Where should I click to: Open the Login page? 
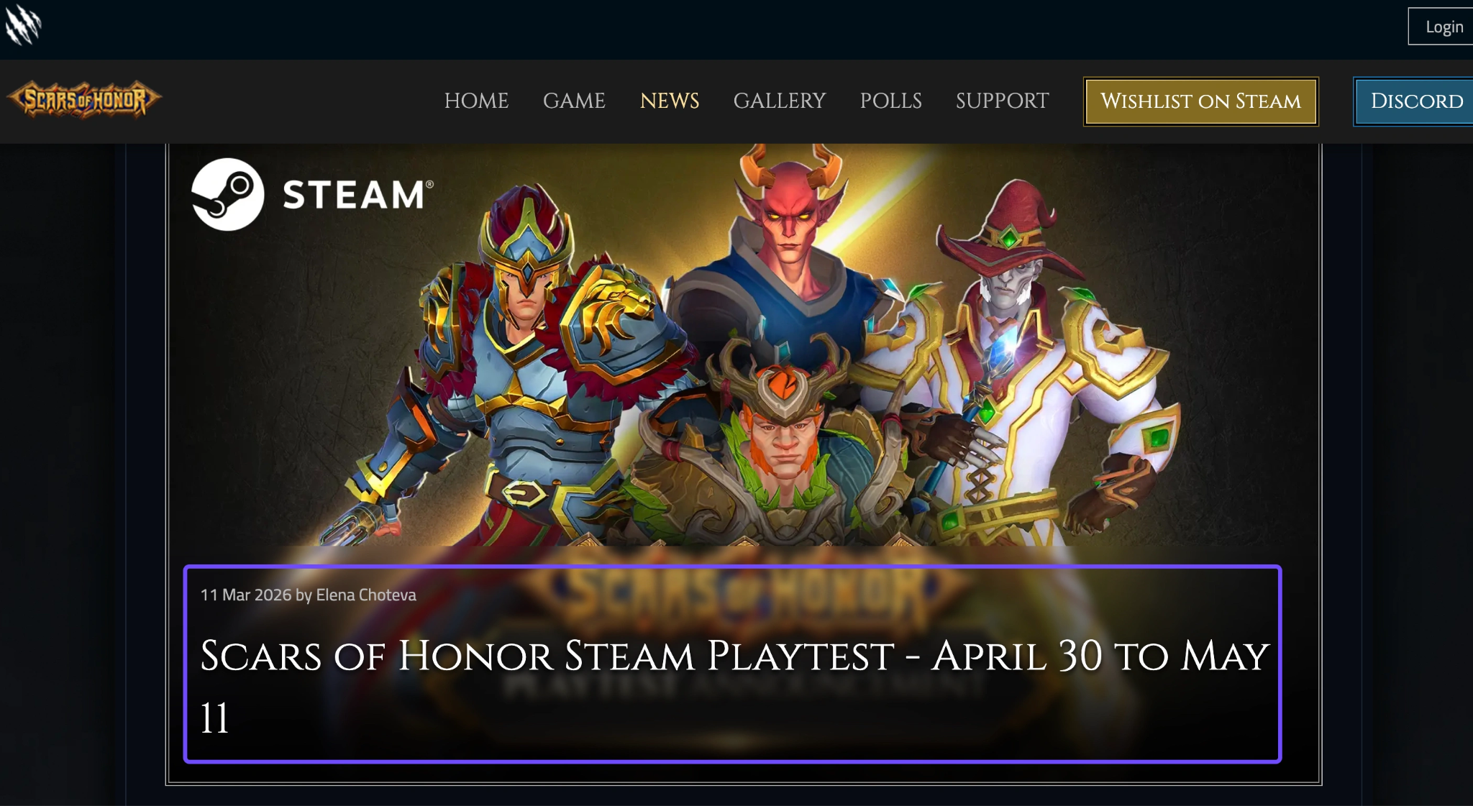(x=1441, y=27)
